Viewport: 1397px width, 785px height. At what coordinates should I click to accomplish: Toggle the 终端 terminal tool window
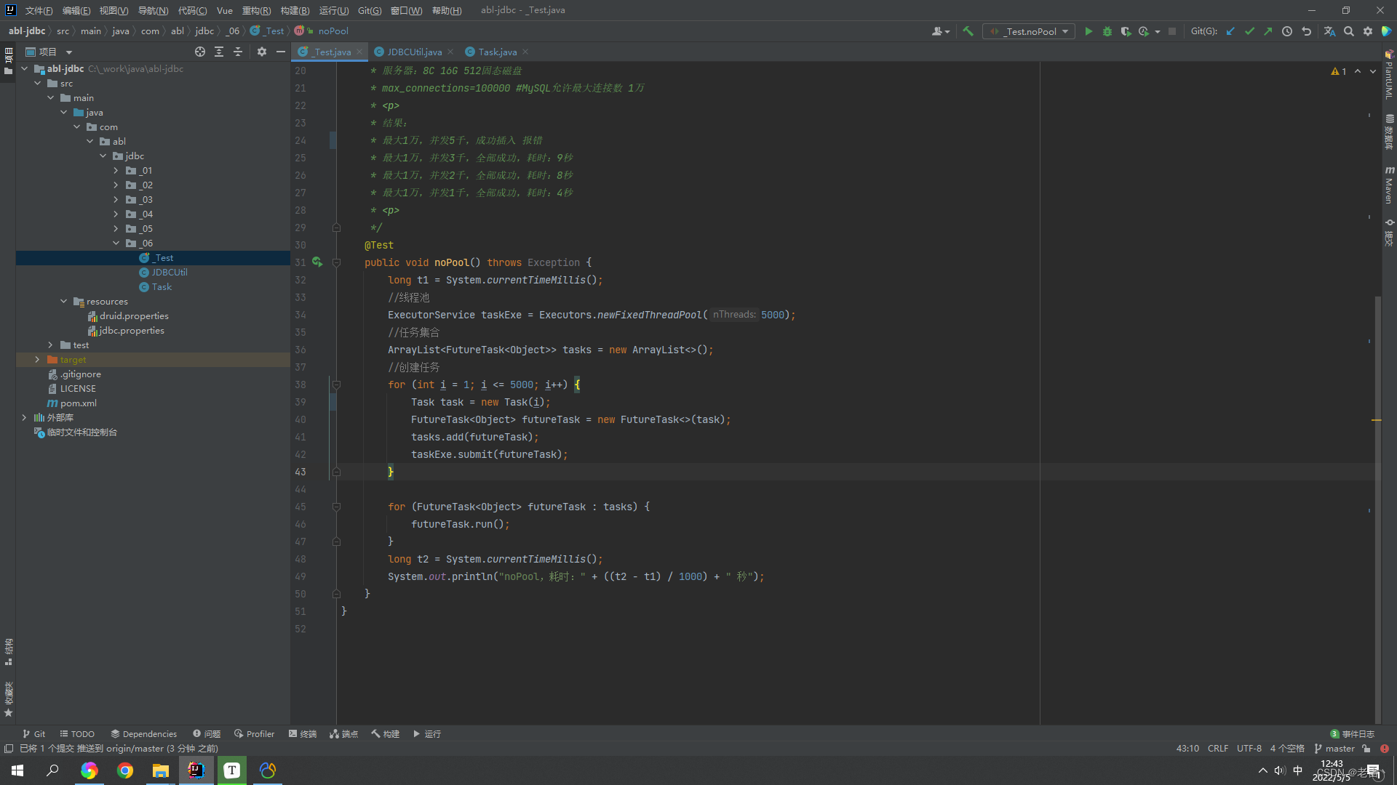303,734
